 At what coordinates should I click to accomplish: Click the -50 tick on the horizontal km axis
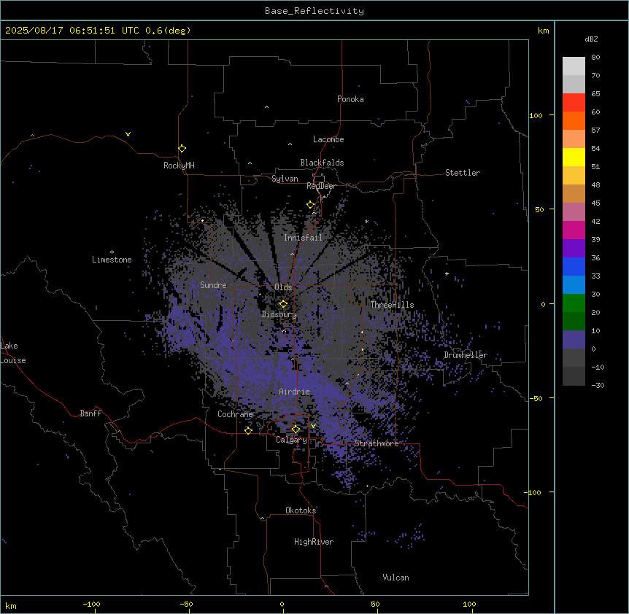(186, 604)
